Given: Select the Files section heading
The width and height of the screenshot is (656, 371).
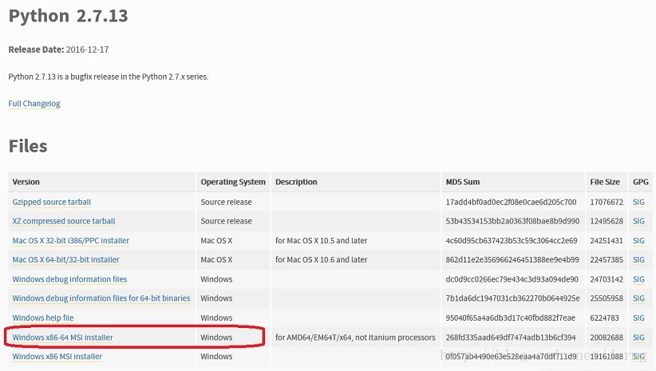Looking at the screenshot, I should click(x=28, y=146).
